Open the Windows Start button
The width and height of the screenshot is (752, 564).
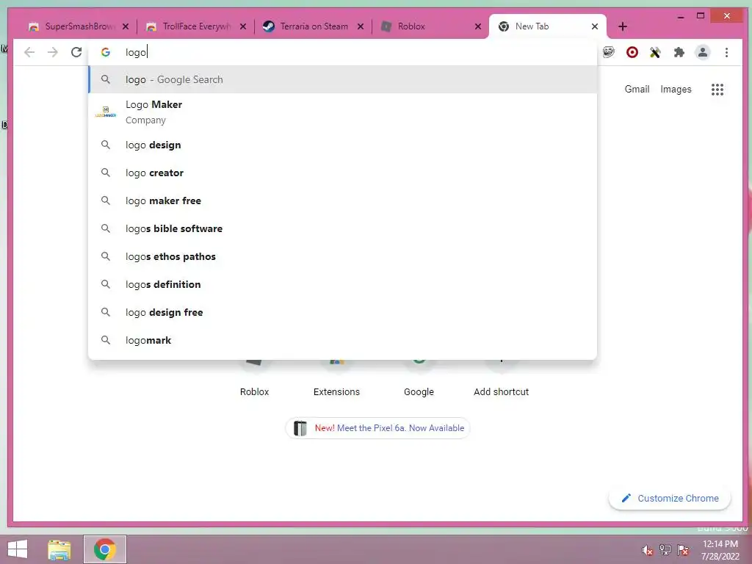click(x=18, y=549)
